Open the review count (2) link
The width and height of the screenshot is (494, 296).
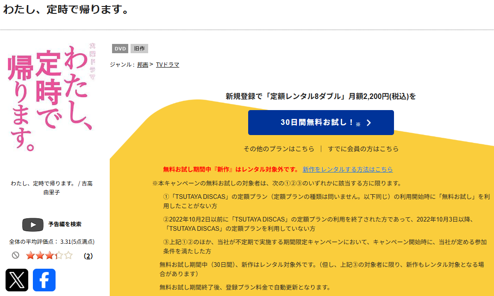88,256
